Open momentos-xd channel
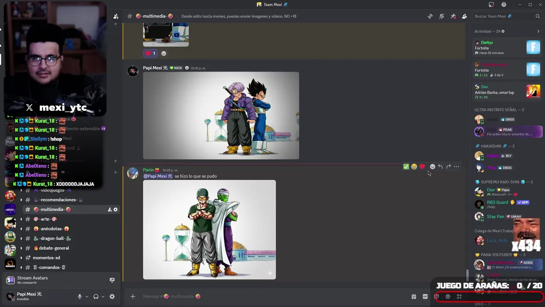Image resolution: width=545 pixels, height=307 pixels. tap(46, 258)
